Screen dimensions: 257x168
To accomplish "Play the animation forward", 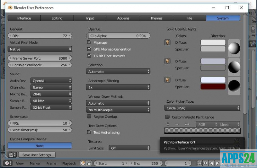I will click(217, 163).
